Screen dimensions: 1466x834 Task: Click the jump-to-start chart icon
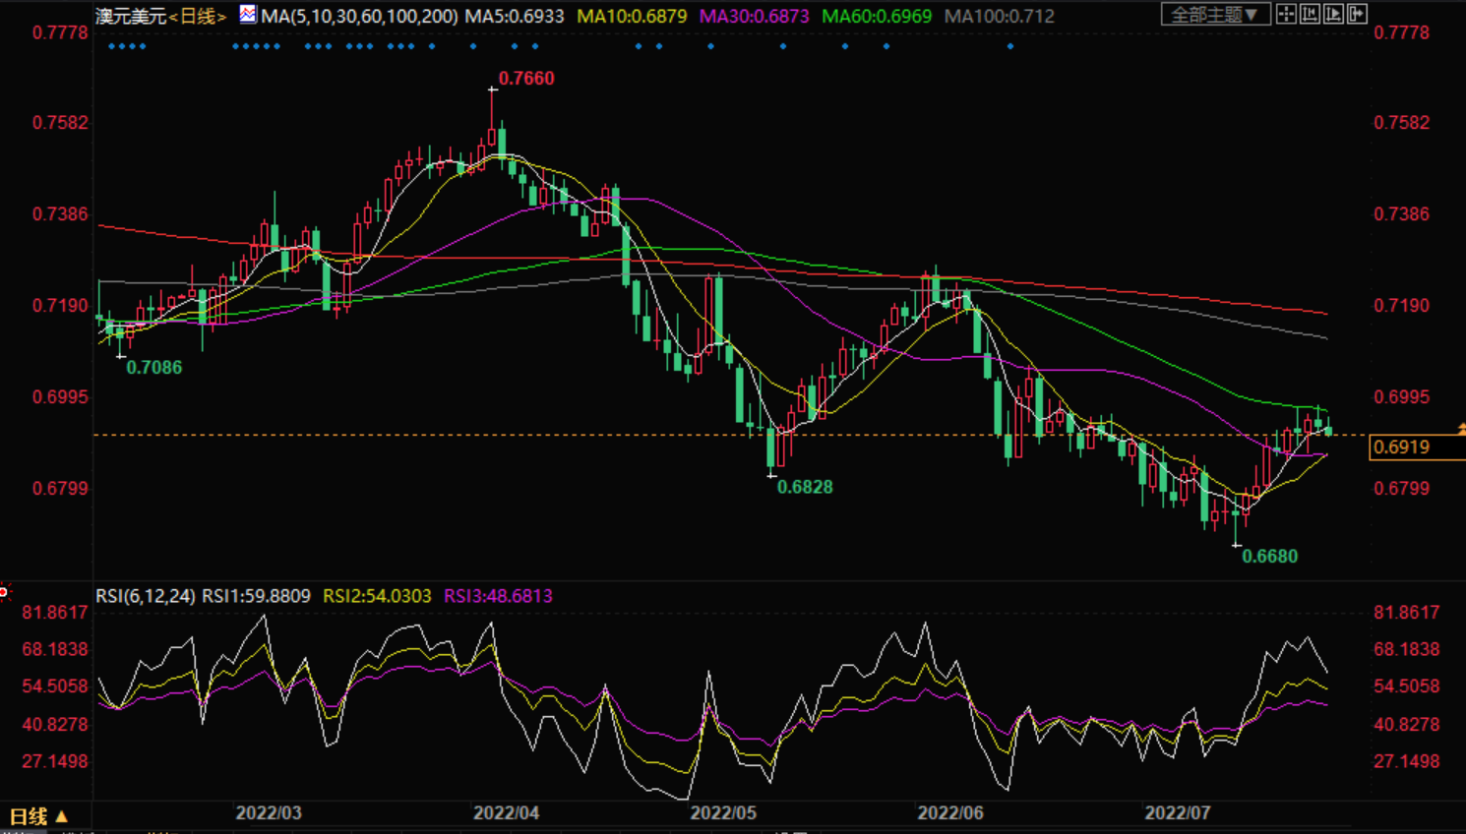pyautogui.click(x=1310, y=14)
